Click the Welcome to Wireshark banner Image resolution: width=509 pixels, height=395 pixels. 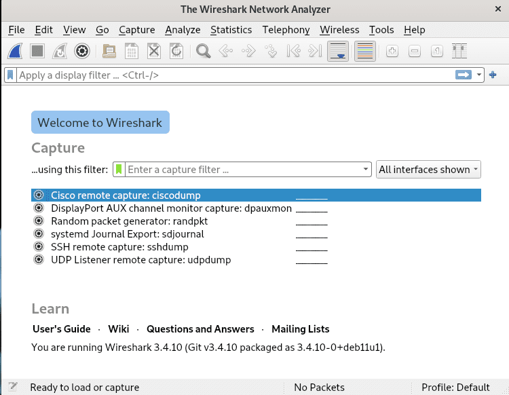[x=100, y=122]
